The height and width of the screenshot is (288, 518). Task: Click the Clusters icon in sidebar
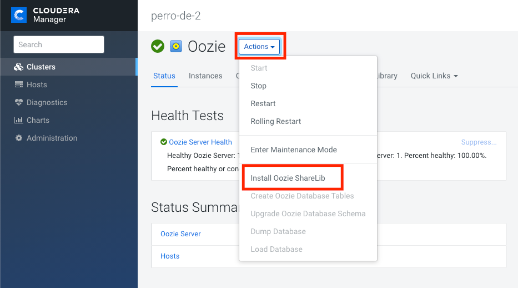click(18, 67)
